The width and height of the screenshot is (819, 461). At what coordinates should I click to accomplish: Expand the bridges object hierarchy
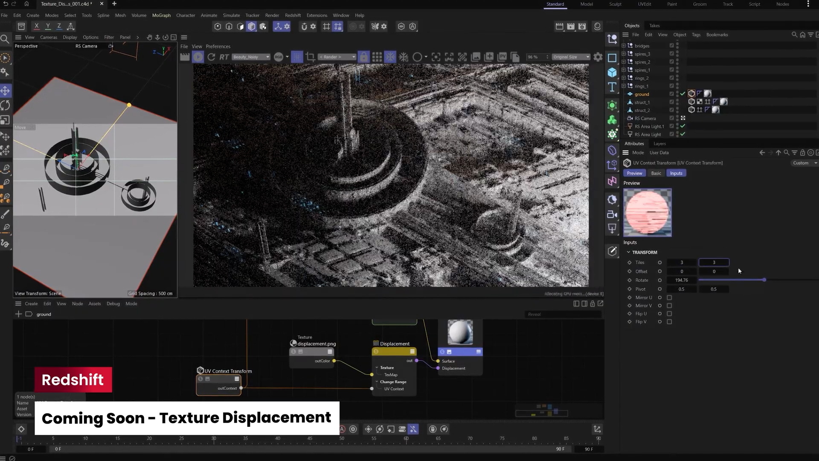[x=624, y=46]
